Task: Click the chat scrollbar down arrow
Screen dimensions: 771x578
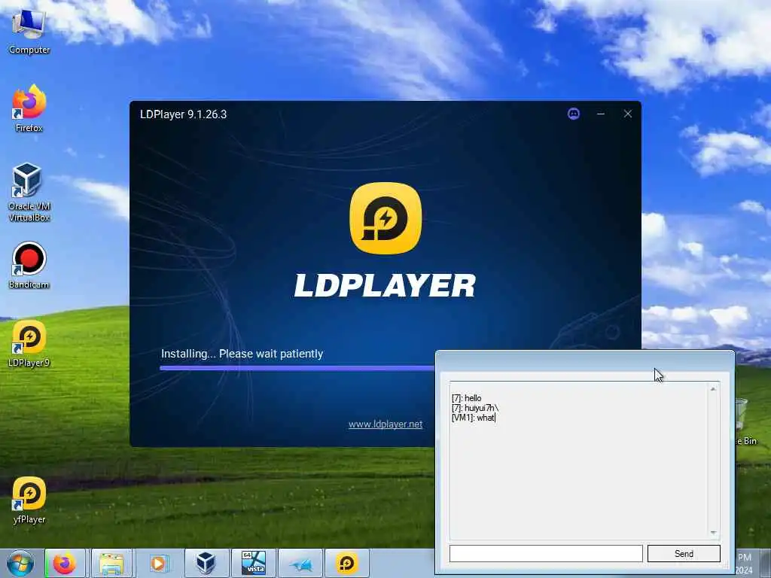Action: (713, 533)
